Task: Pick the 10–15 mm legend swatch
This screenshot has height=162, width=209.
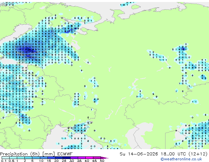Action: [x=44, y=158]
